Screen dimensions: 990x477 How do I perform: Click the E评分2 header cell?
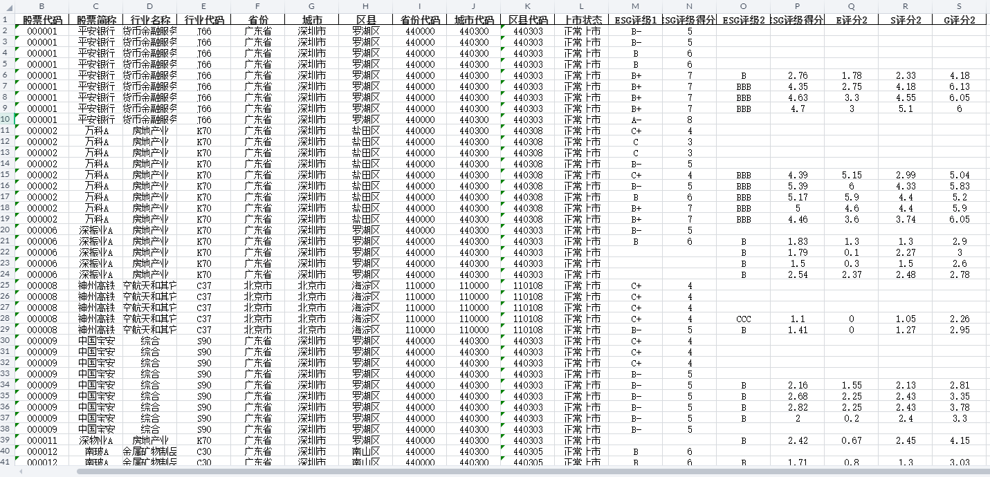pyautogui.click(x=852, y=19)
